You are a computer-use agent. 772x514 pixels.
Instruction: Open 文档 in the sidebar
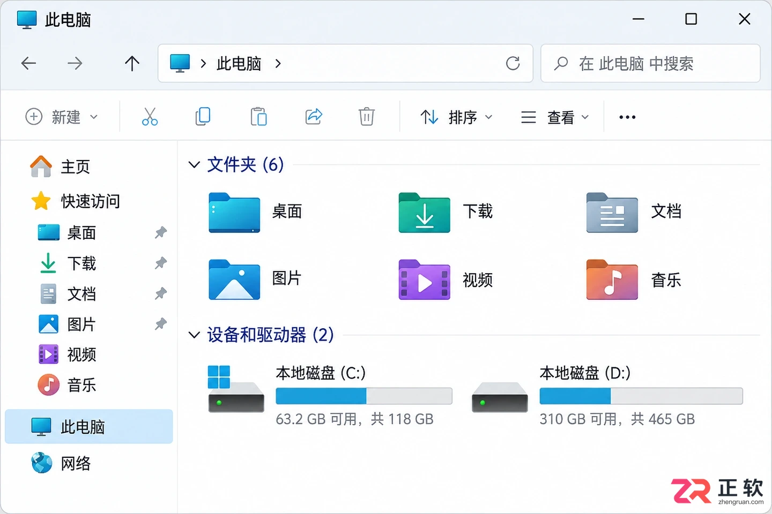point(67,293)
